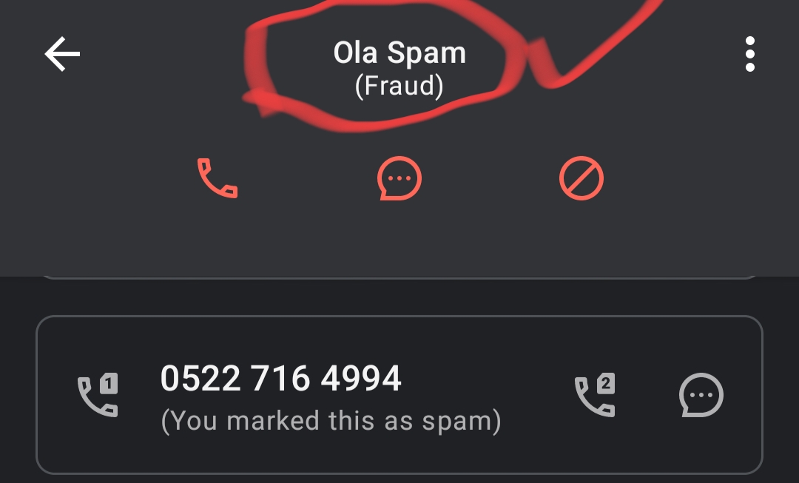This screenshot has height=483, width=799.
Task: Toggle the red block contact icon
Action: [581, 179]
